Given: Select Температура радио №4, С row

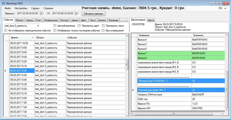Looking at the screenshot, I should tap(181, 90).
